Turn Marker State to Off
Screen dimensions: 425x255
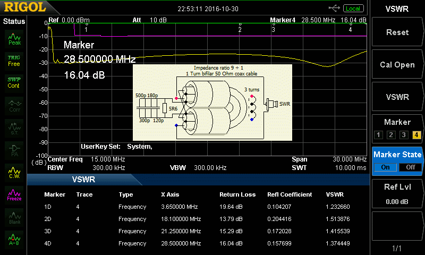409,167
